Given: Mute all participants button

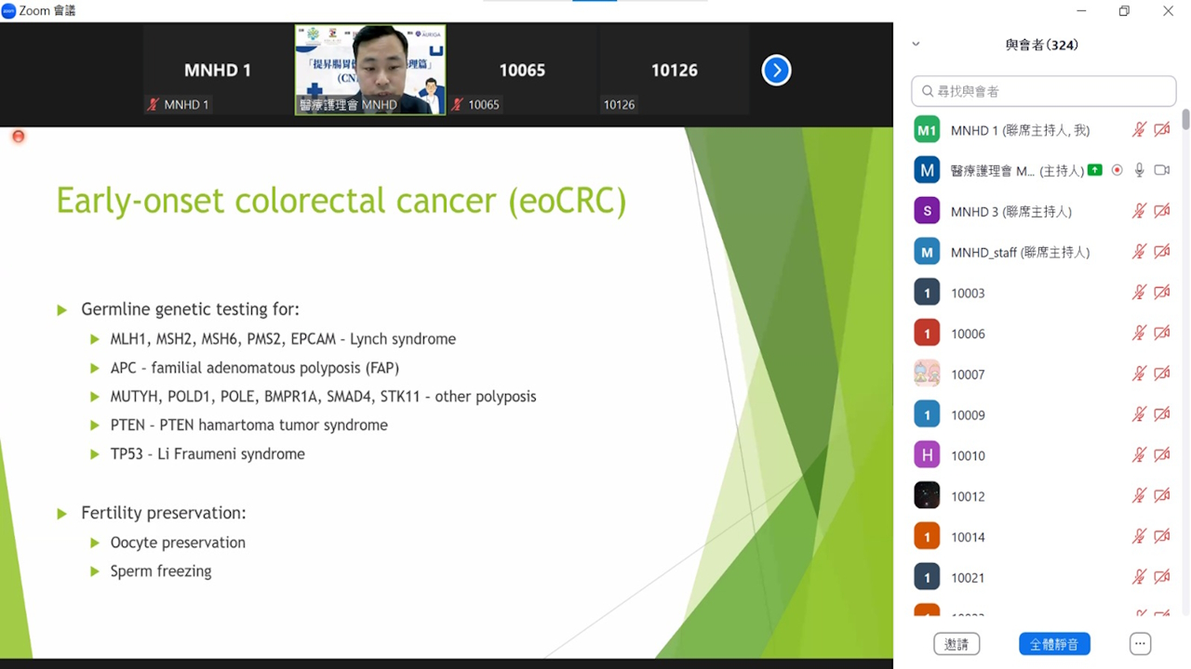Looking at the screenshot, I should coord(1054,644).
